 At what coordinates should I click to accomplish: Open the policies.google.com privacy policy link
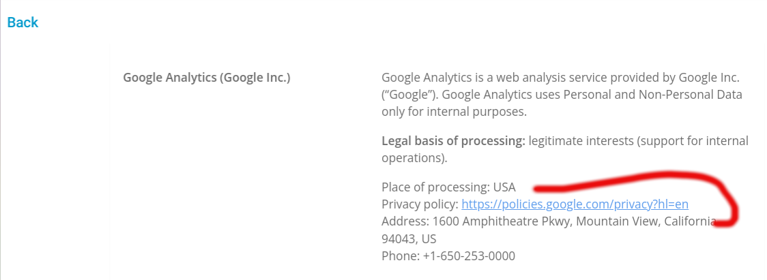[575, 204]
